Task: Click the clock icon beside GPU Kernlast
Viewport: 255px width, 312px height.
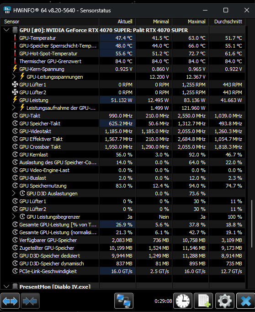Action: click(15, 155)
